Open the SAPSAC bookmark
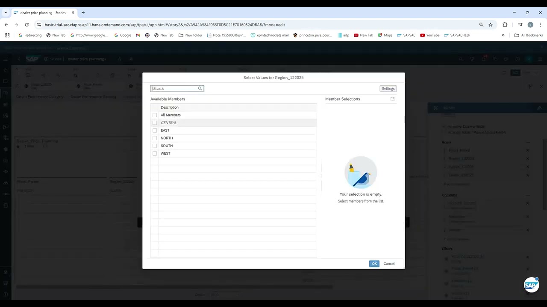 pyautogui.click(x=406, y=35)
